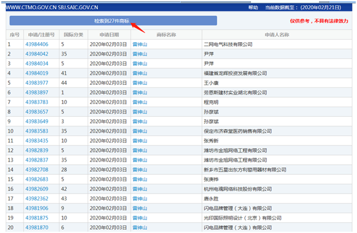The height and width of the screenshot is (233, 357).
Task: Click the 商标名称 column header
Action: point(166,34)
